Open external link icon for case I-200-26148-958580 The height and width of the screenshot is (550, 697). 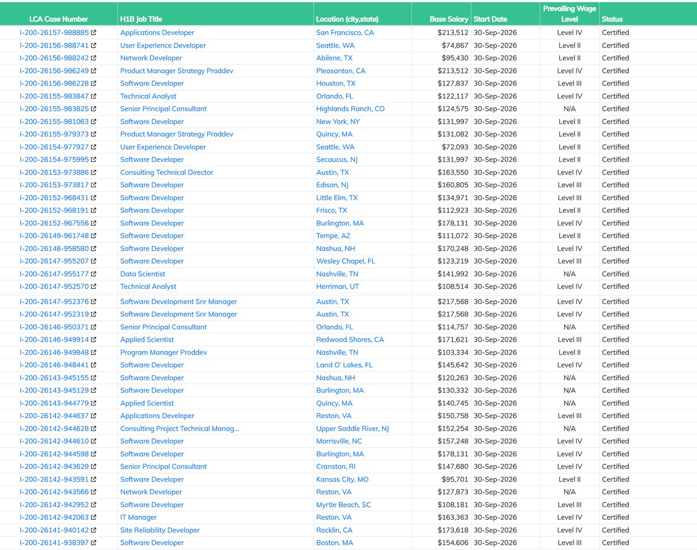tap(94, 248)
